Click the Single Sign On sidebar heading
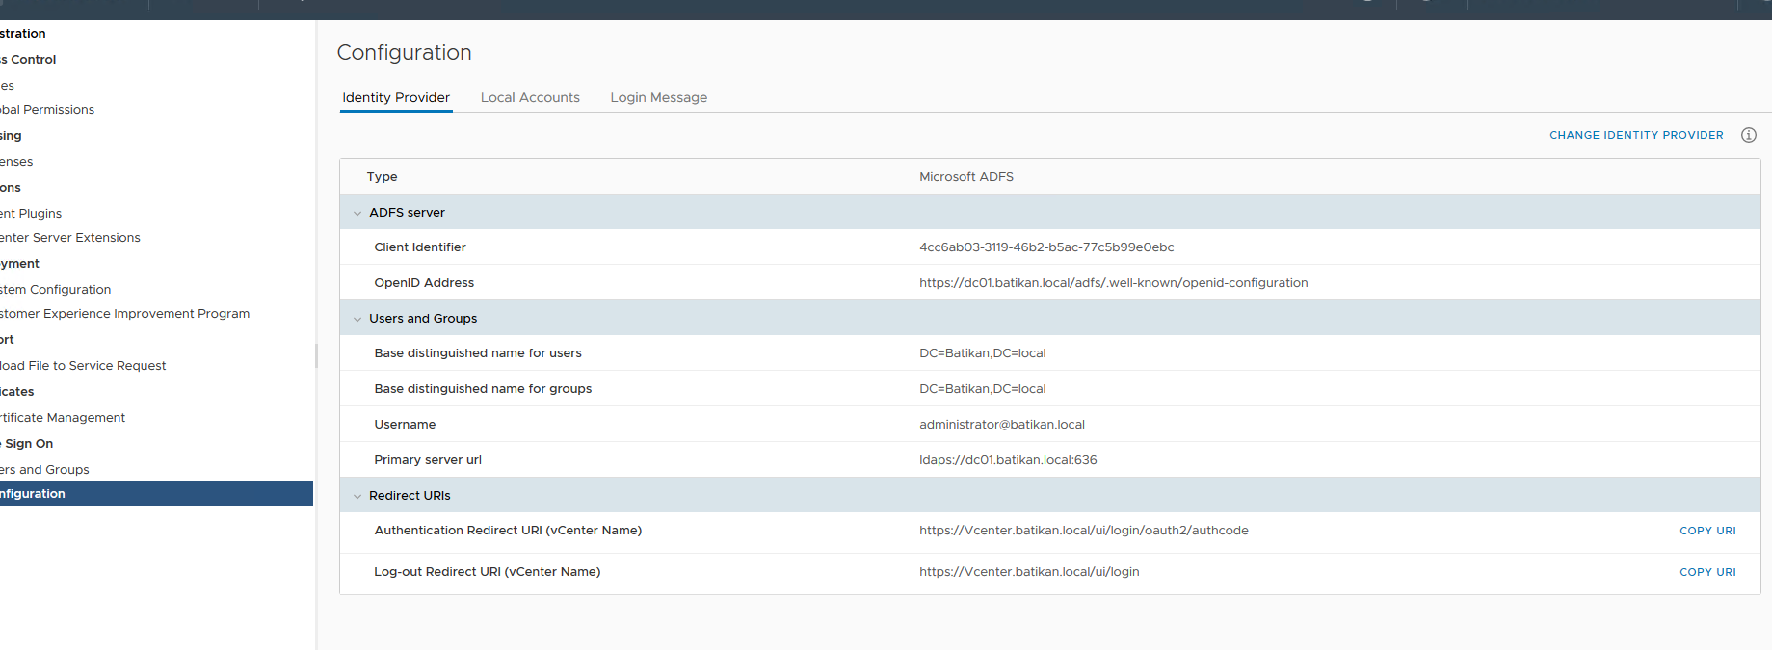The width and height of the screenshot is (1772, 650). tap(27, 443)
